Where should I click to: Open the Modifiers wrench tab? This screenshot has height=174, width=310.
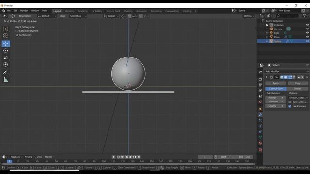[x=260, y=115]
